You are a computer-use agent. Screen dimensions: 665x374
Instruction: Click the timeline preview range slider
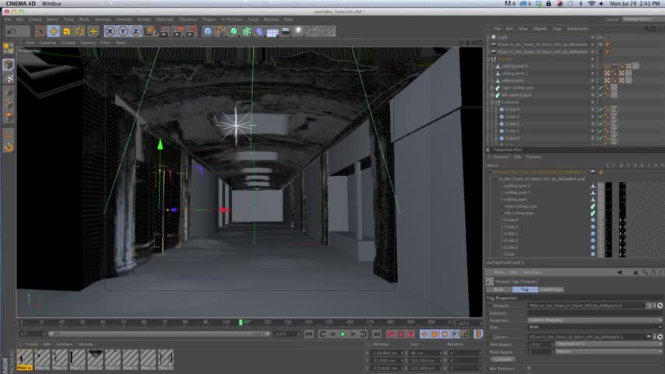tap(160, 334)
